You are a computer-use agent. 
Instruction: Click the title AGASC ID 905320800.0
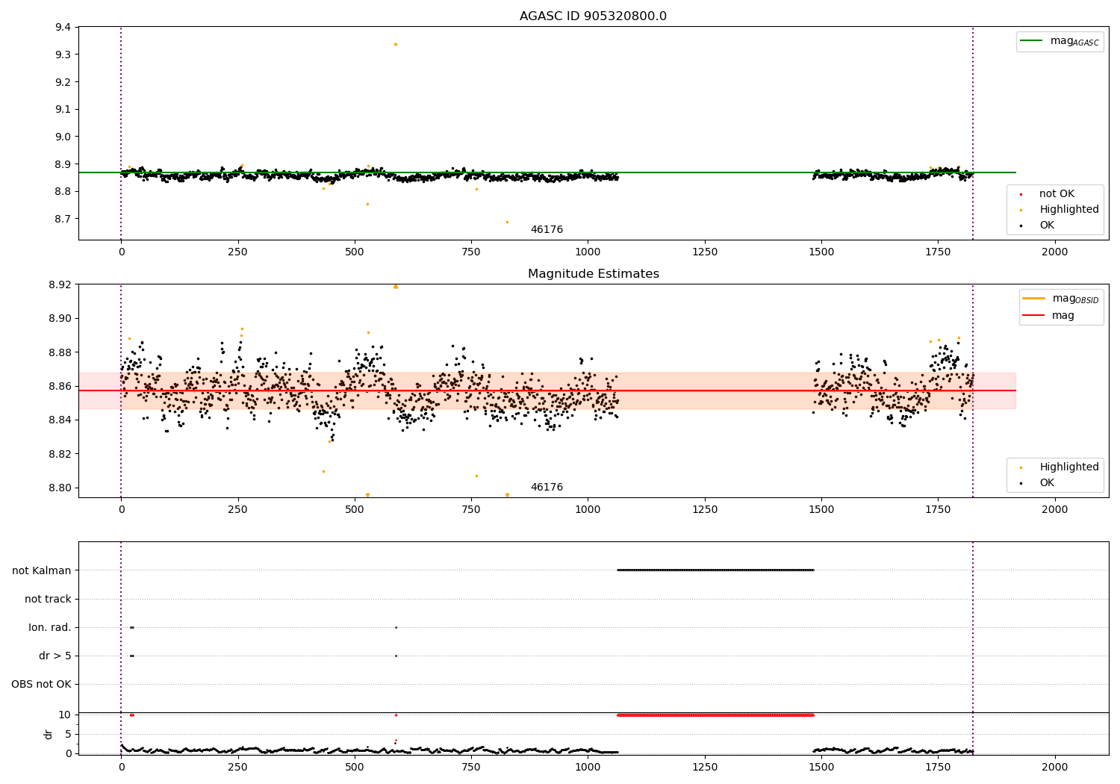coord(593,16)
